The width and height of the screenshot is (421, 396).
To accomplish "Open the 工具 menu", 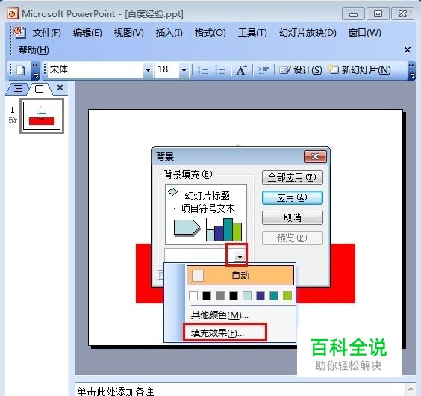I will click(252, 33).
